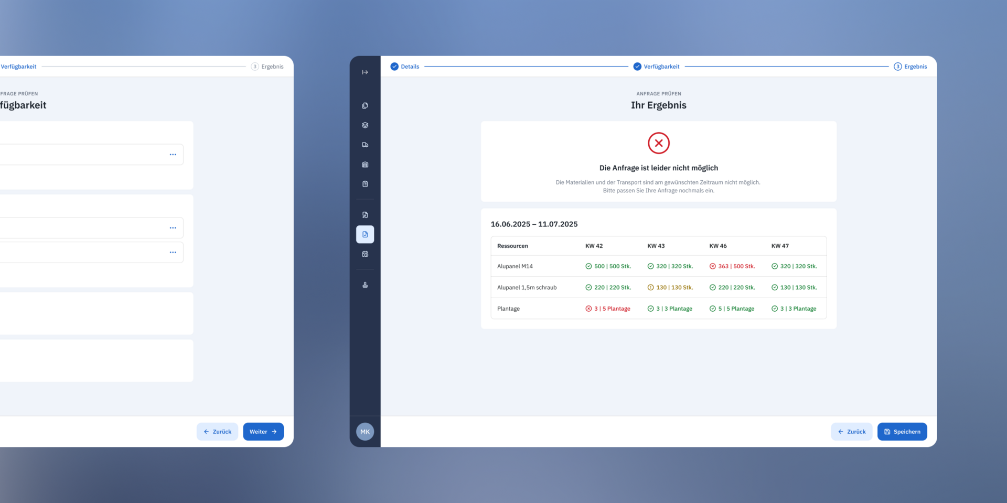
Task: Select the Alupanel 1,5m schraub row label
Action: point(527,288)
